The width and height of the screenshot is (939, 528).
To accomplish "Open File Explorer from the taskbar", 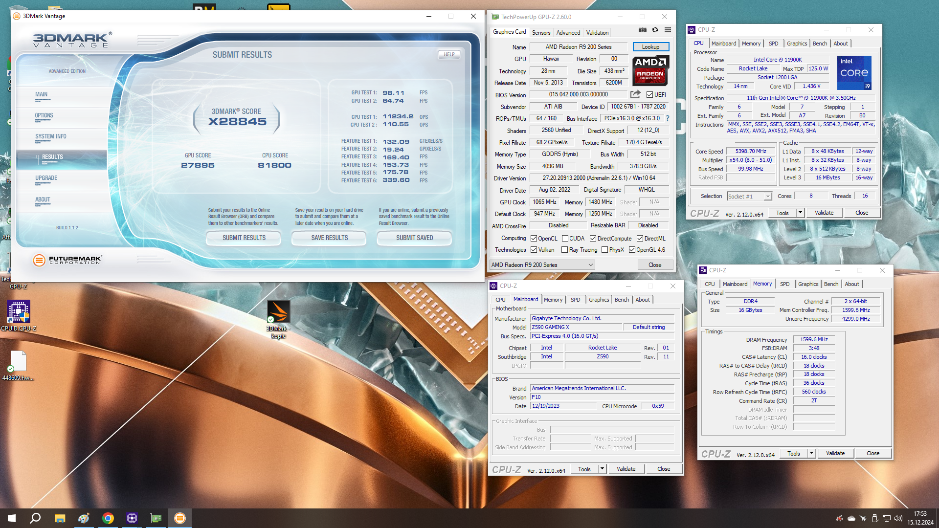I will coord(60,518).
